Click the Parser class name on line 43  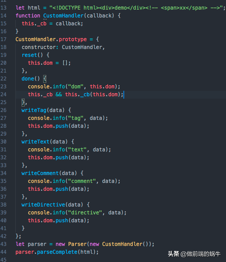point(77,244)
